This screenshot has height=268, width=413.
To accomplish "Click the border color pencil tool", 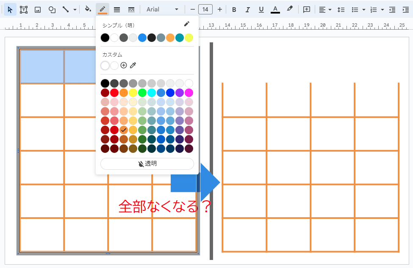I will coord(103,10).
